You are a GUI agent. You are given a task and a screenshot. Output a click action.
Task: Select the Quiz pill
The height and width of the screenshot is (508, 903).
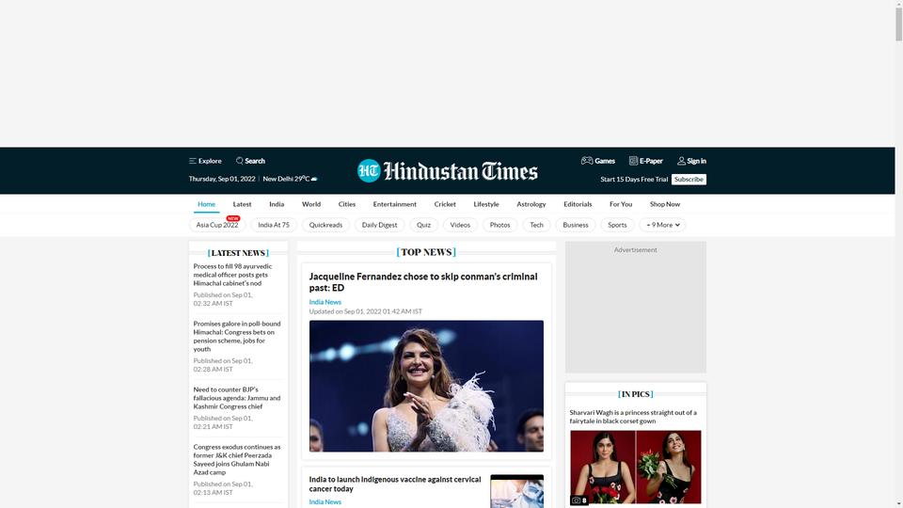[424, 225]
